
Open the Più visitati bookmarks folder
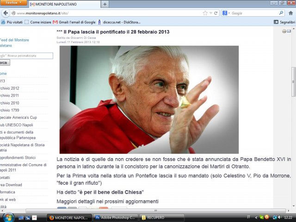point(12,22)
